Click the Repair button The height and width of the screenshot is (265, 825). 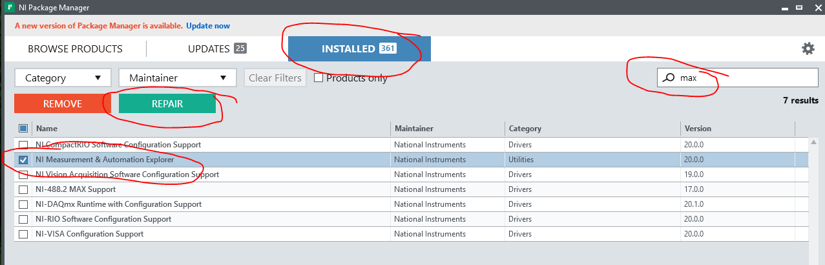tap(167, 103)
